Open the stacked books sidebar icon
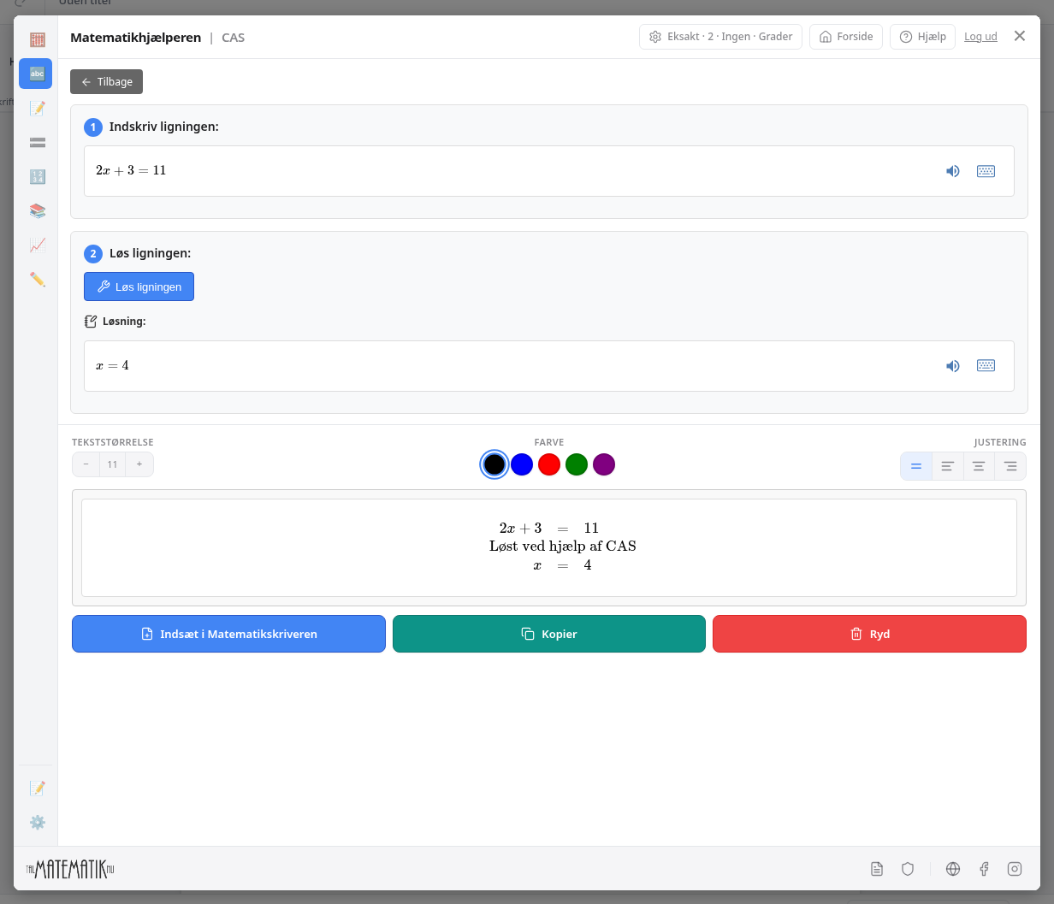This screenshot has width=1054, height=904. [37, 210]
